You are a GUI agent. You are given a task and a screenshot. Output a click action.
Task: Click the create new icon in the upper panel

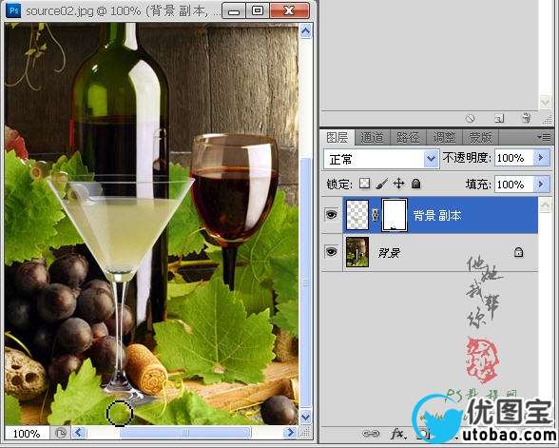pos(499,118)
